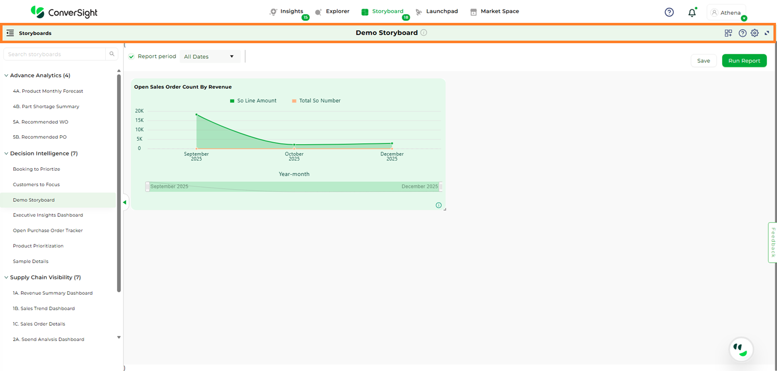
Task: Click the fullscreen expand arrows icon
Action: pos(767,33)
